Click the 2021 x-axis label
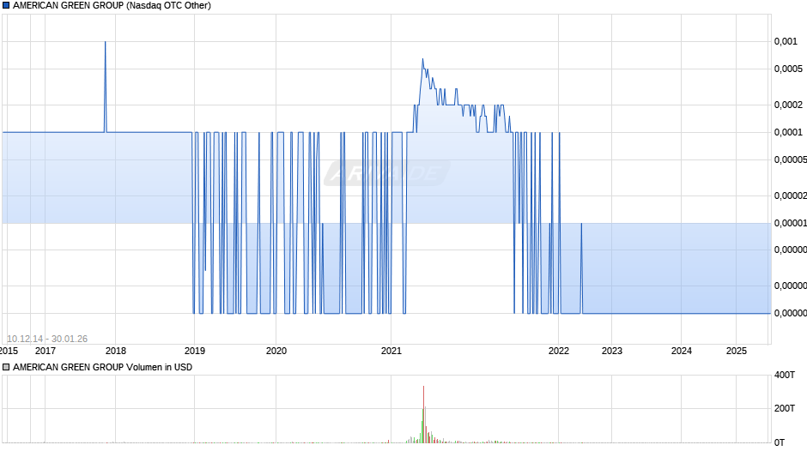Screen dimensions: 807x451 coord(391,351)
